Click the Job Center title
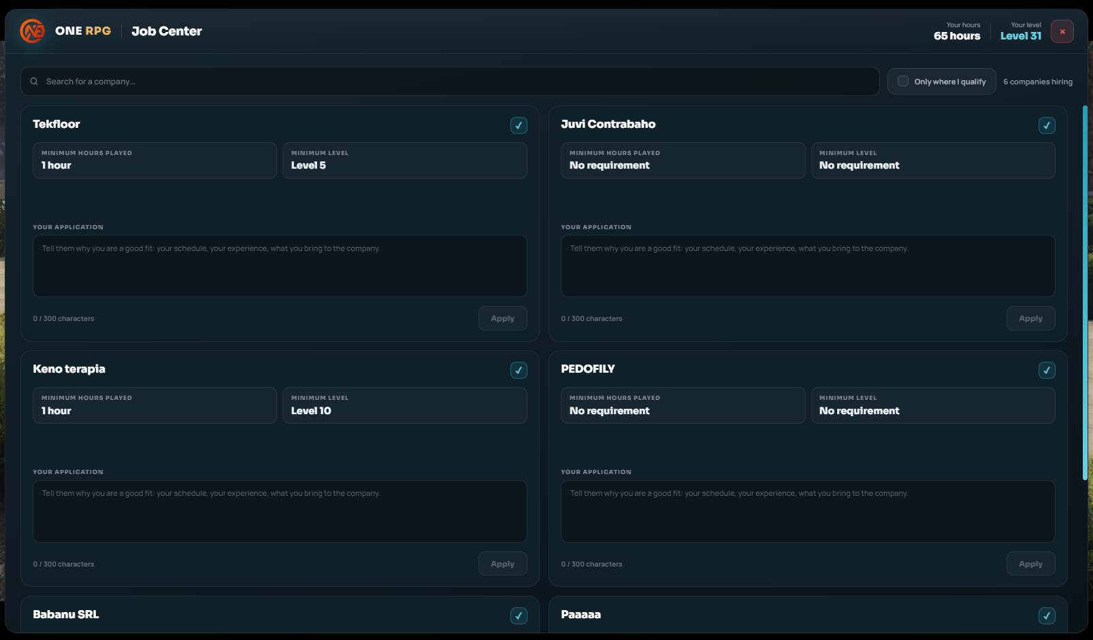Viewport: 1093px width, 640px height. pyautogui.click(x=167, y=31)
